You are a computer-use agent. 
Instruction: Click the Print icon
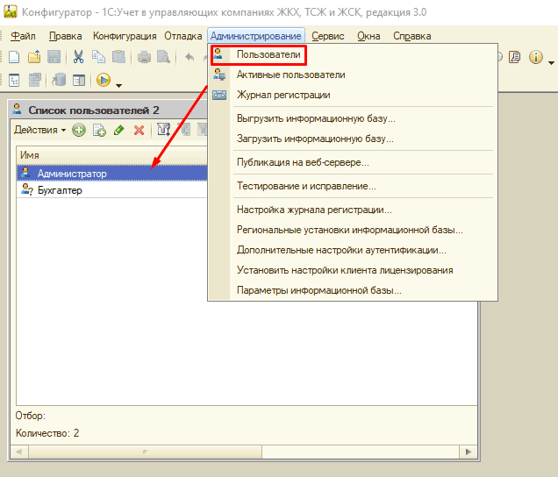[x=144, y=57]
